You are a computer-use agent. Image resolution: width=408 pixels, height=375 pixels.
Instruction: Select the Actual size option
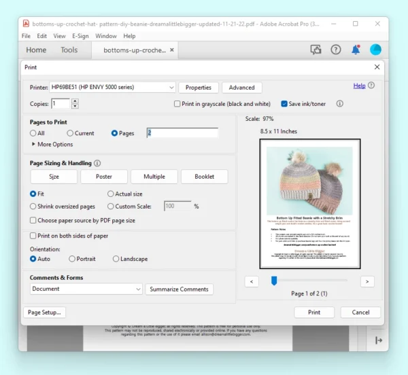(x=111, y=194)
